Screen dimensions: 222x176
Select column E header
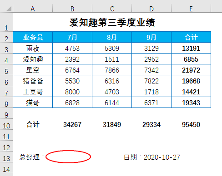[x=191, y=8]
